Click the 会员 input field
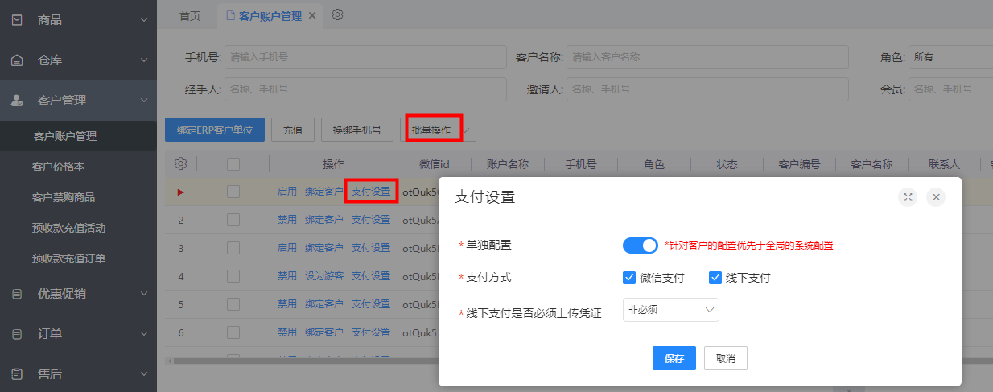 tap(950, 89)
